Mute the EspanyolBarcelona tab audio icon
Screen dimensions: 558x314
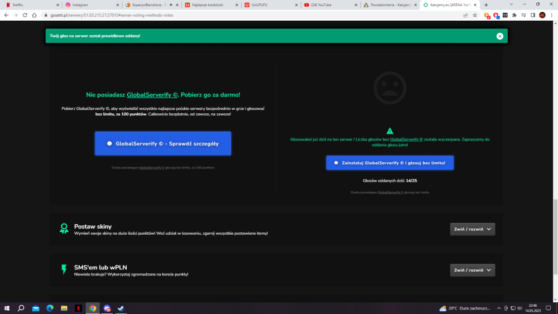click(171, 5)
